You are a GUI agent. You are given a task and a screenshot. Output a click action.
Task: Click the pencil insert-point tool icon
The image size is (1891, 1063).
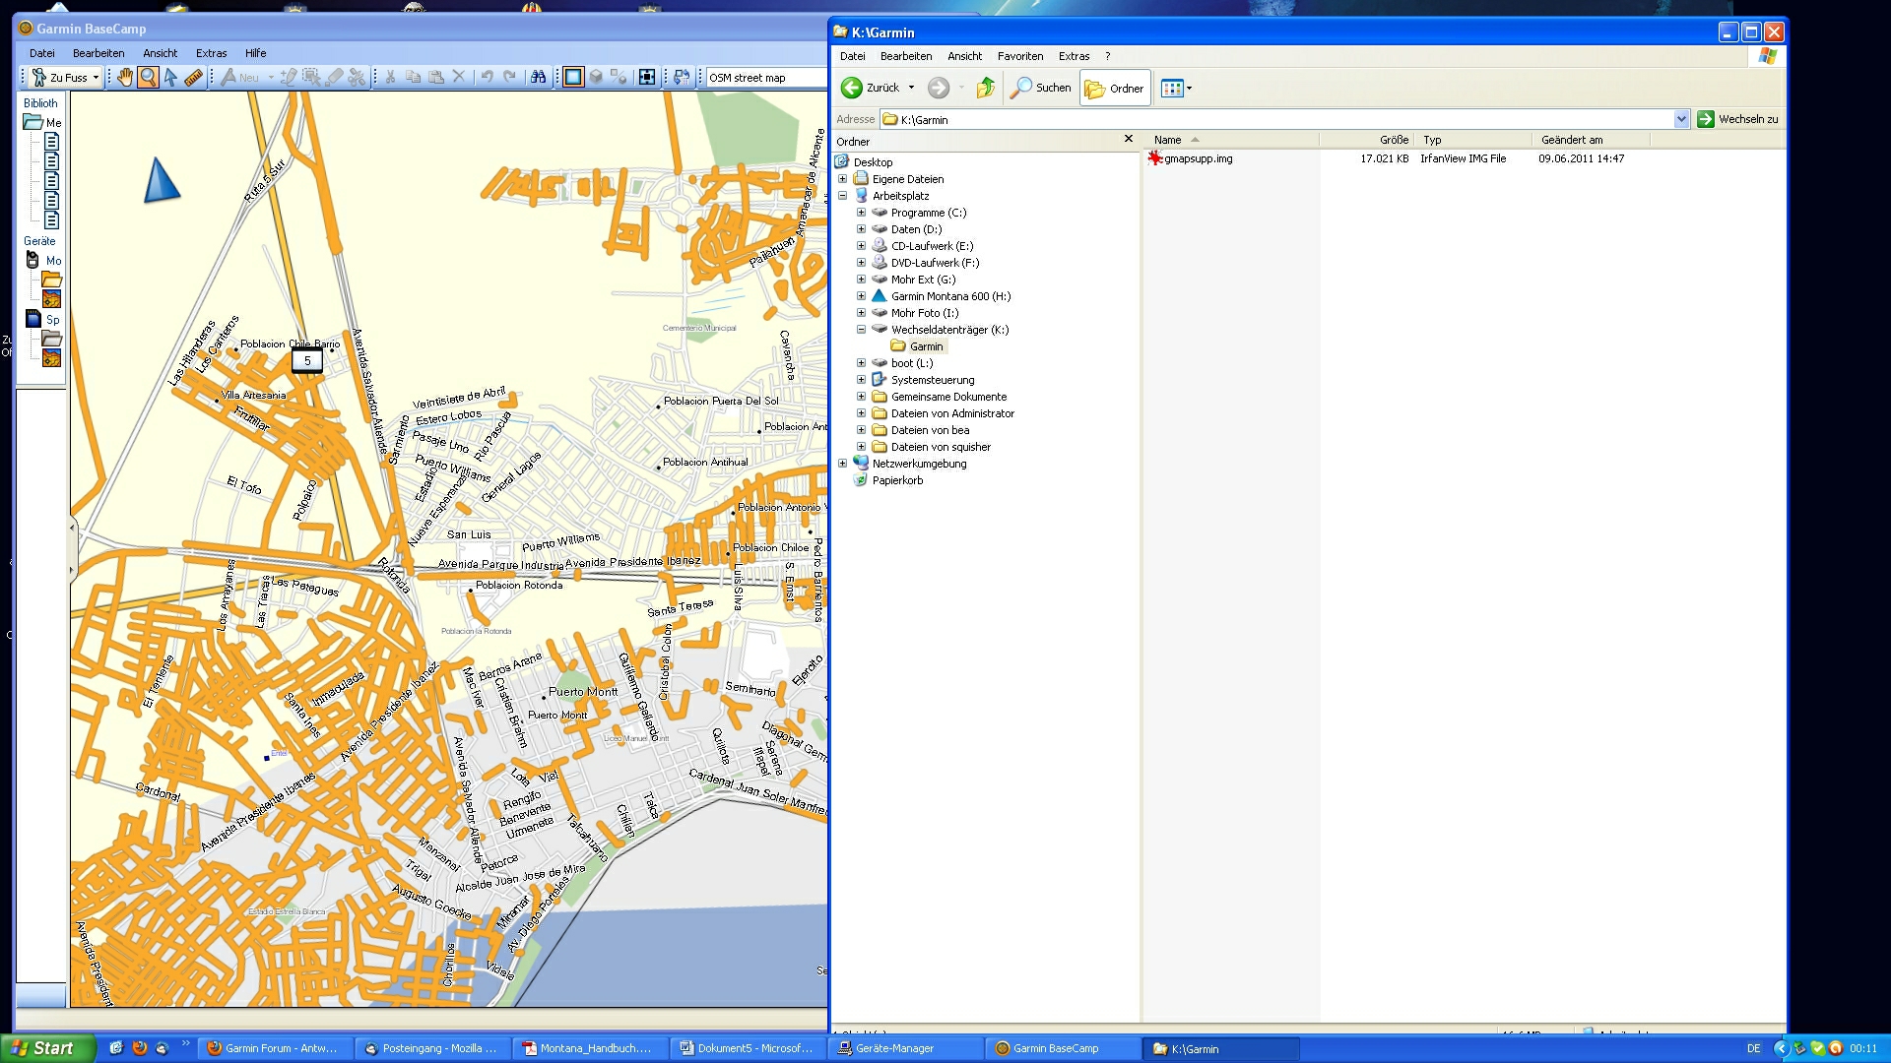289,78
